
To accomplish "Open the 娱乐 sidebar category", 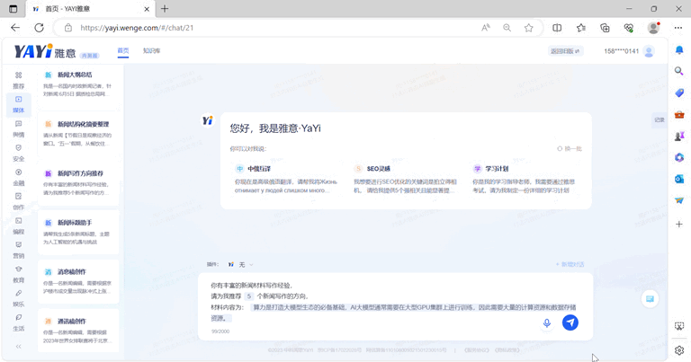I will pos(19,298).
